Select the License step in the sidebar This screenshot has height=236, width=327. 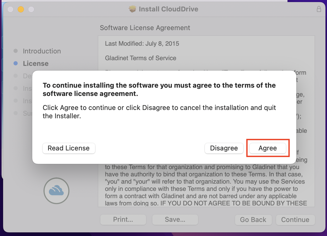[36, 64]
